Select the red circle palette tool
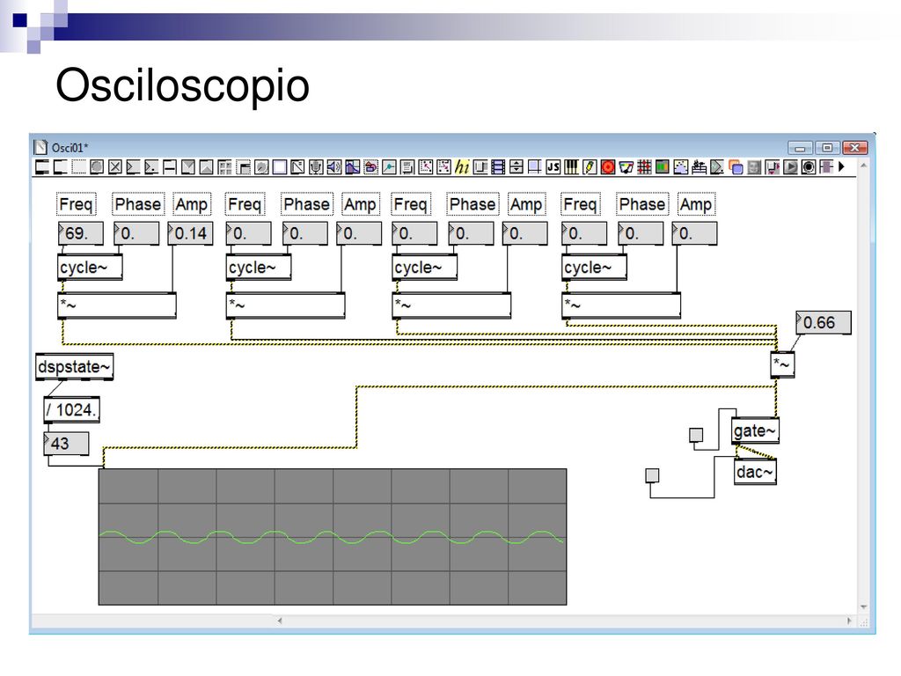 click(608, 167)
